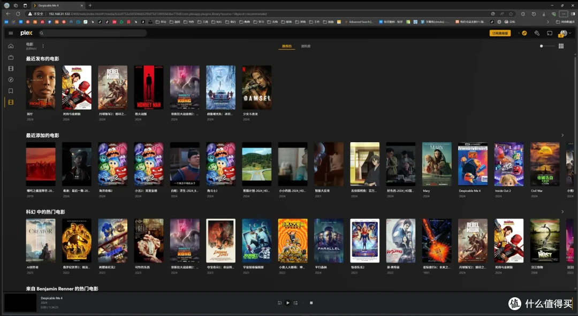Open the Parallel movie poster
Image resolution: width=578 pixels, height=316 pixels.
coord(329,241)
